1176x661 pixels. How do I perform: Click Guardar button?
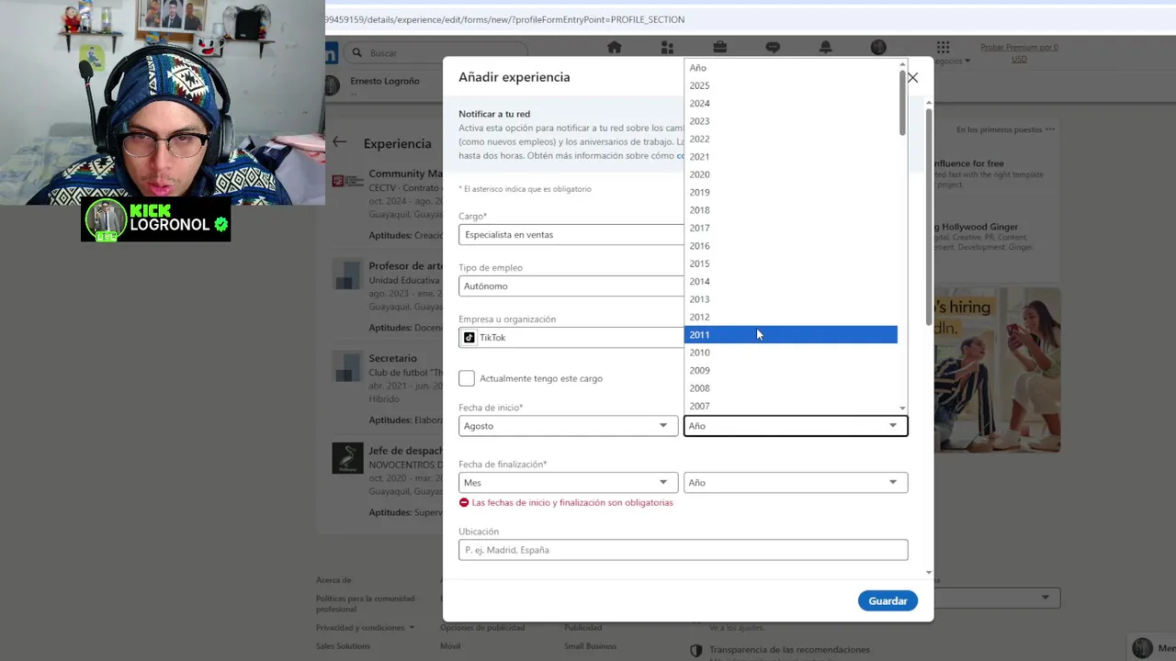pos(888,600)
